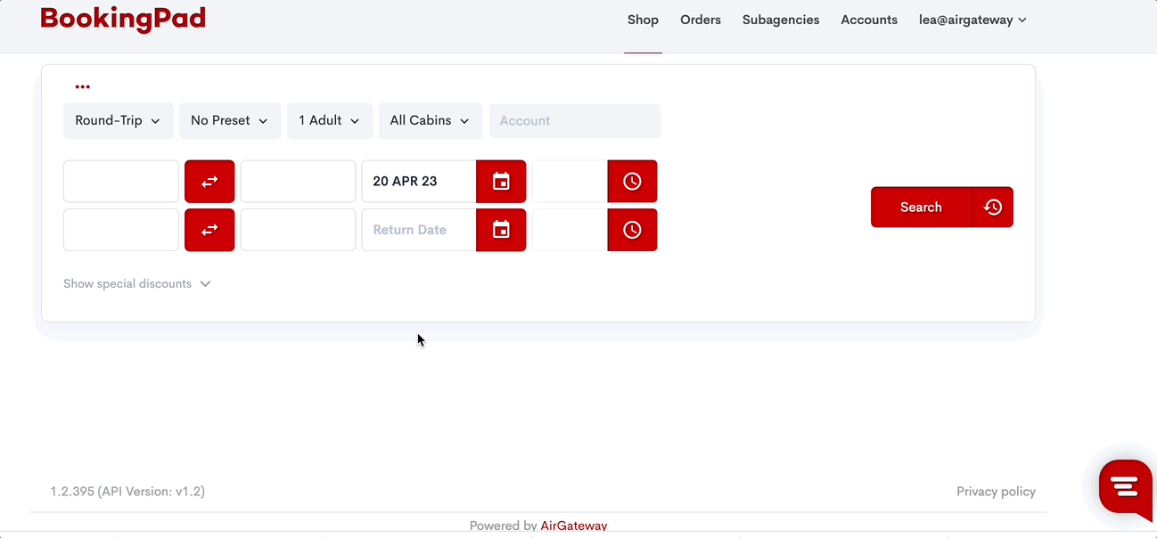Click the swap airports icon in first row
Screen dimensions: 1157x538
coord(209,182)
